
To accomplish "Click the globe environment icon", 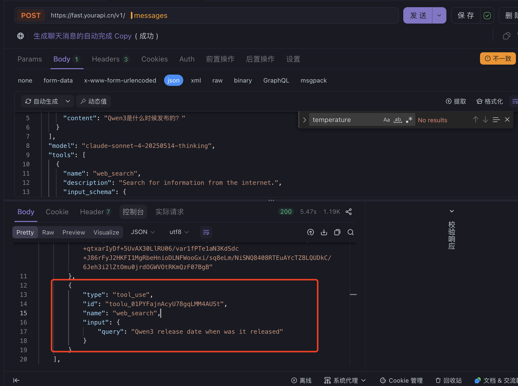I will coord(21,36).
